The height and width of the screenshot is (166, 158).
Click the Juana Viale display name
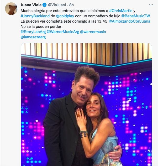click(31, 5)
